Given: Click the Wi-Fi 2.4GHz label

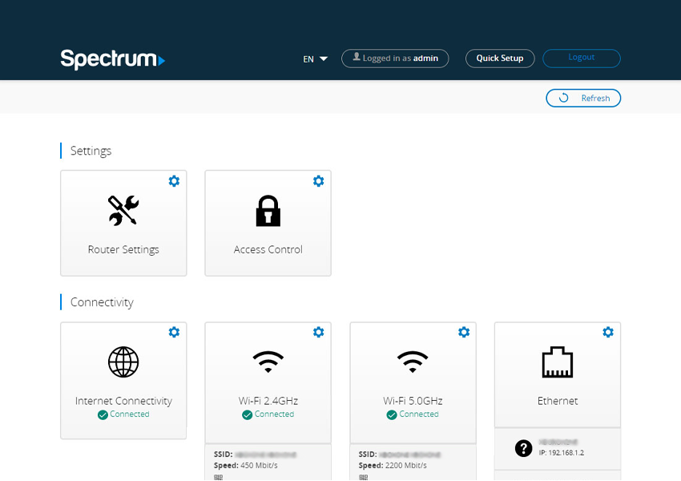Looking at the screenshot, I should (268, 401).
